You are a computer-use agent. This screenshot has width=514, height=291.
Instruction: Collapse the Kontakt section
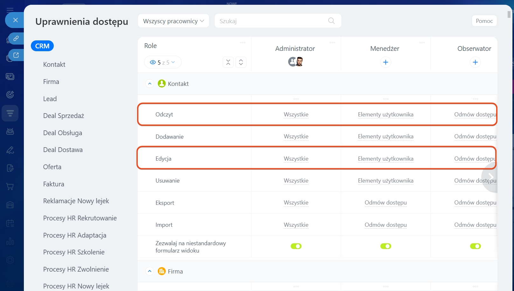(x=150, y=84)
